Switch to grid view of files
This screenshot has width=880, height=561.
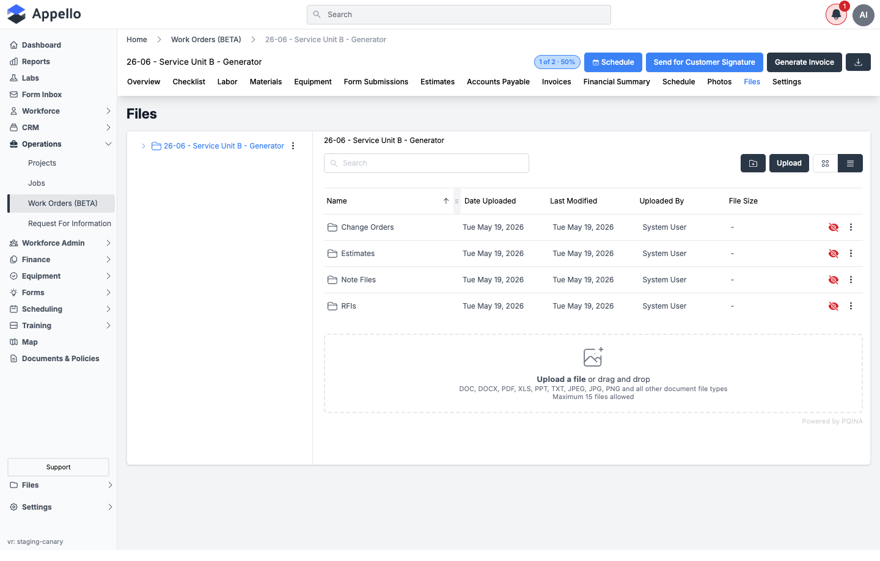click(826, 163)
